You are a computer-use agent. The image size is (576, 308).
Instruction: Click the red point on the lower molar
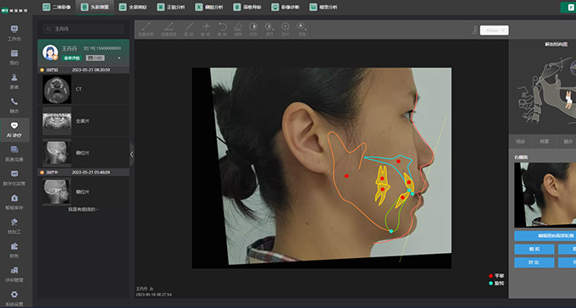pyautogui.click(x=383, y=190)
